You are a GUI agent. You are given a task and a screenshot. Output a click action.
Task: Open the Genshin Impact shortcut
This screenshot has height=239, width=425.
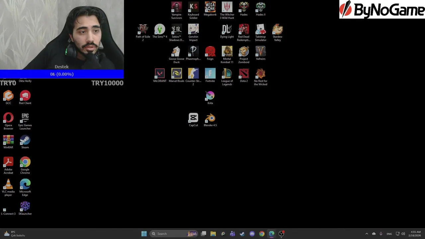193,33
